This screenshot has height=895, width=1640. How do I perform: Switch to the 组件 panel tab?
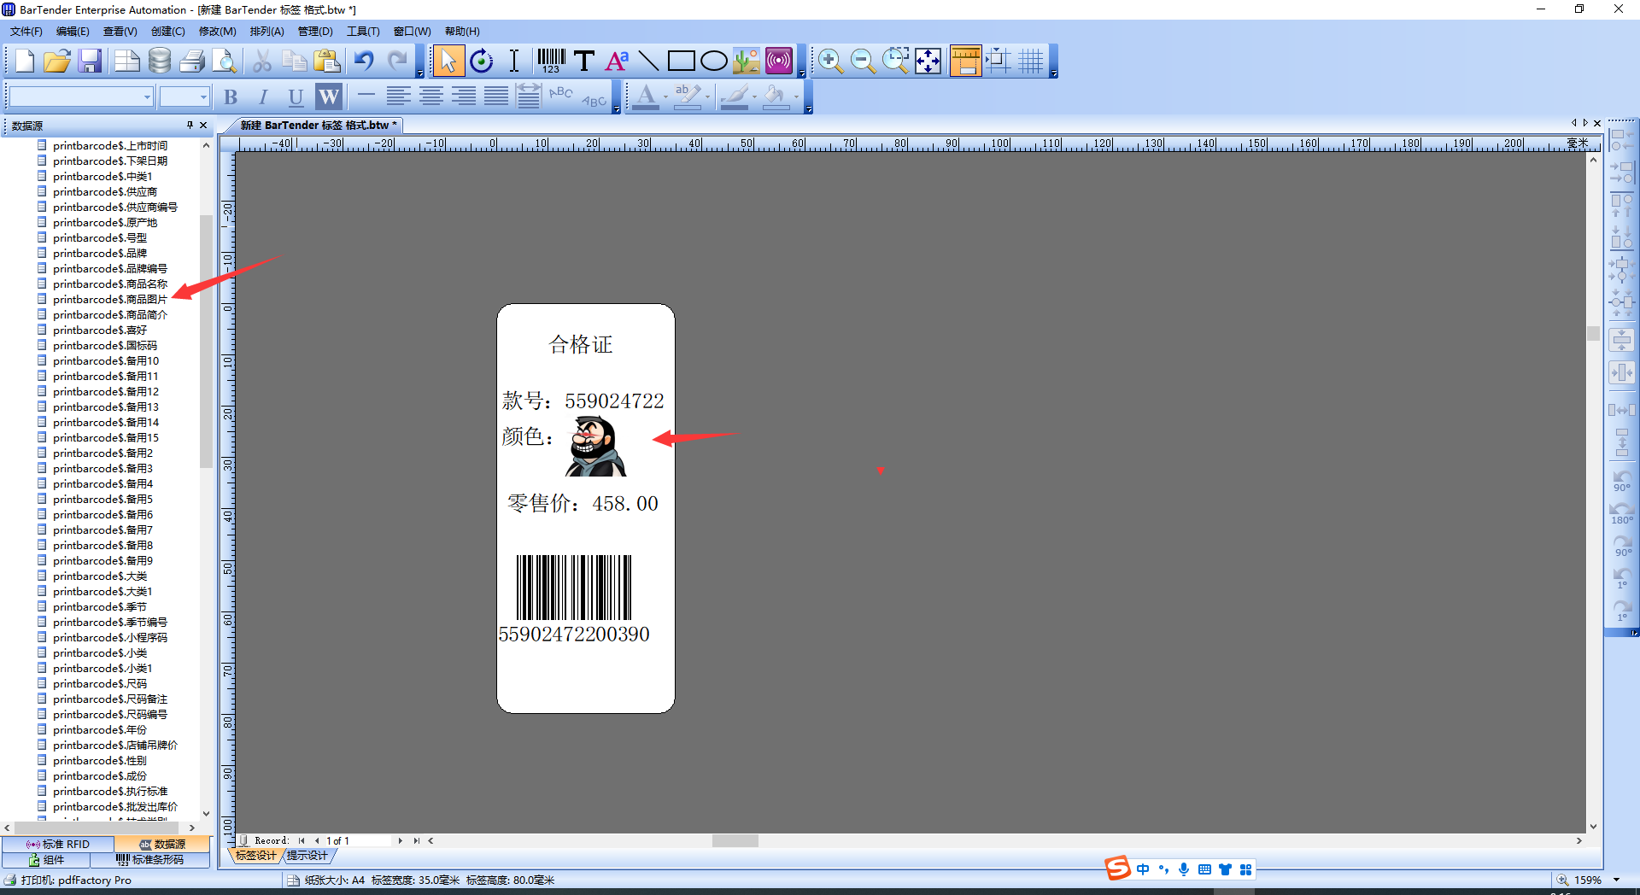click(x=47, y=860)
